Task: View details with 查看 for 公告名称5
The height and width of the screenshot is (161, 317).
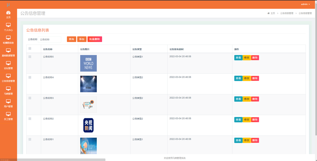Action: (238, 58)
